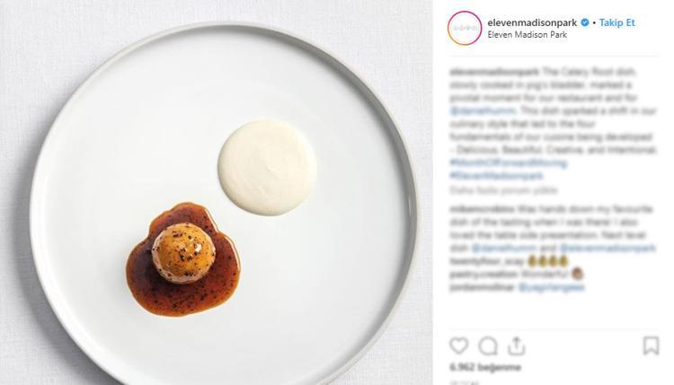Click the celery root dish photo
The image size is (674, 385).
click(217, 192)
